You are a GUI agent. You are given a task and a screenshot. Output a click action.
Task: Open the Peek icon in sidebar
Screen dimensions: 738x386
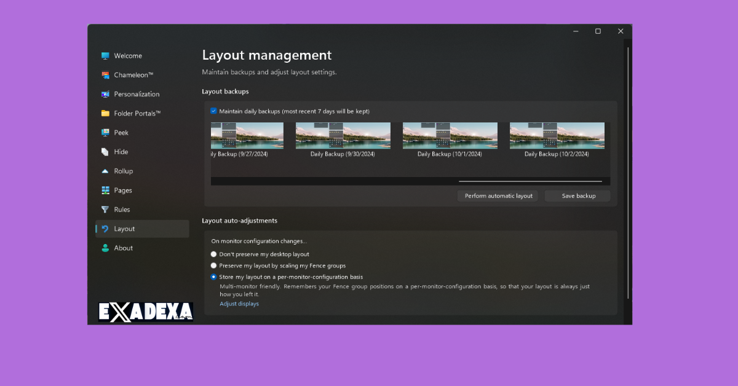[x=105, y=133]
